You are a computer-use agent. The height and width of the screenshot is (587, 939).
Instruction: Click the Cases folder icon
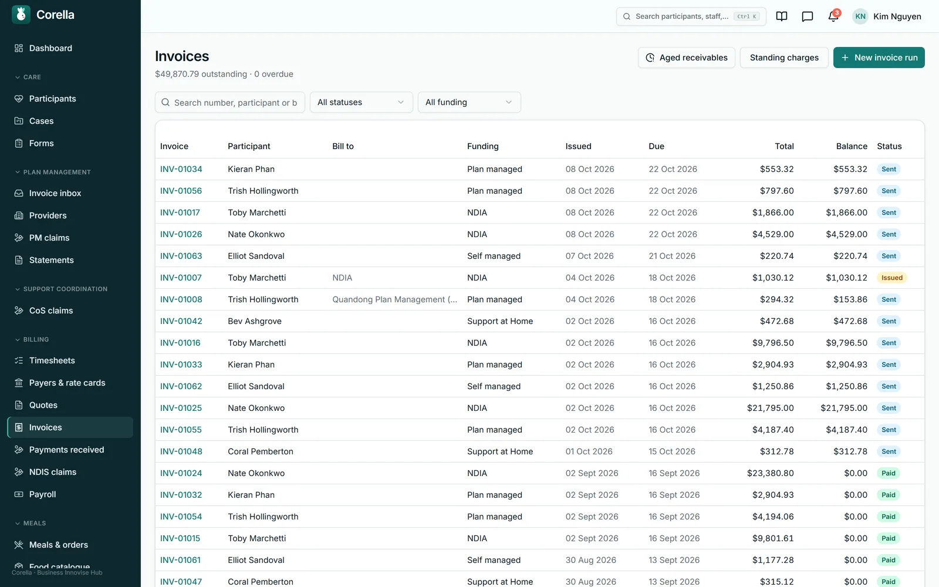19,121
